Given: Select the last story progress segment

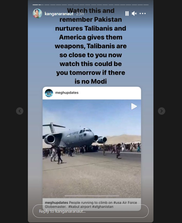Looking at the screenshot, I should [x=146, y=5].
